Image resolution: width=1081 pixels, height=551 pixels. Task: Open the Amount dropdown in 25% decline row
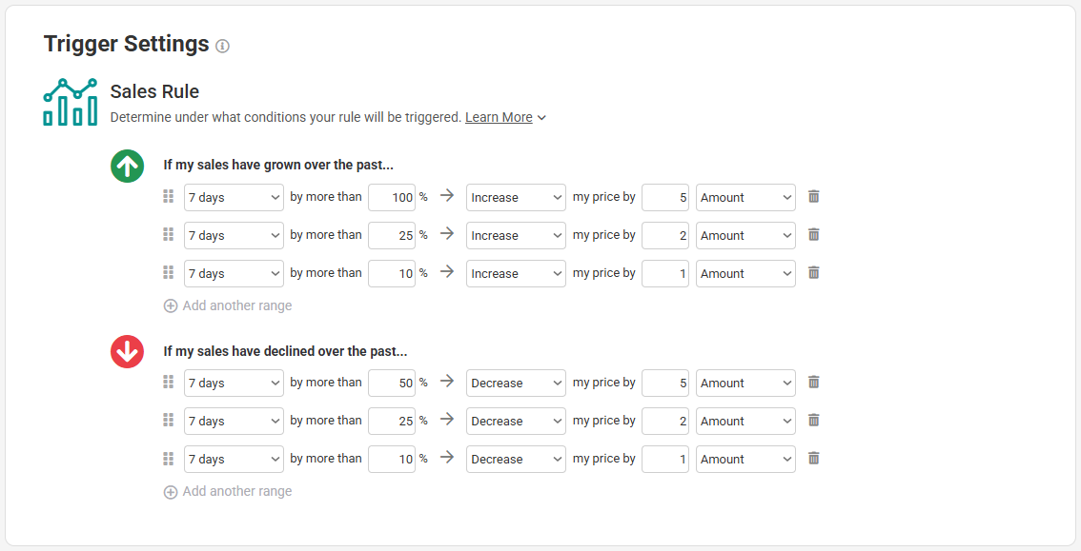[x=745, y=421]
